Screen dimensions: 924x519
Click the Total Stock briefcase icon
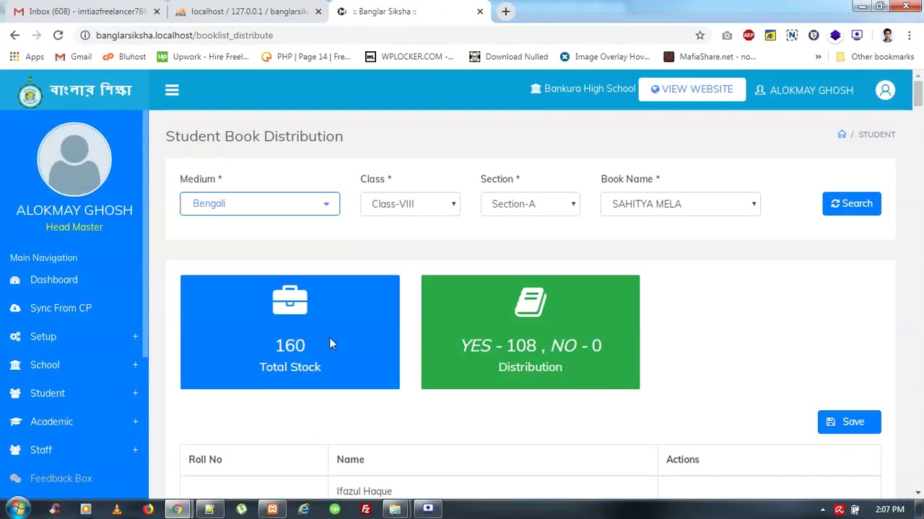tap(290, 300)
